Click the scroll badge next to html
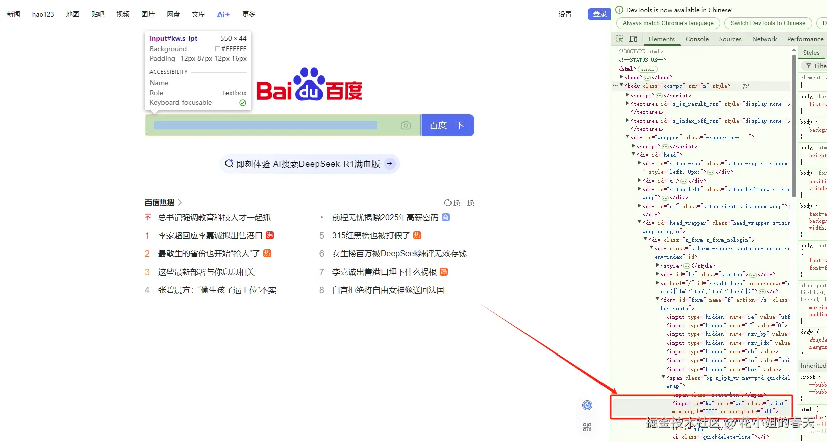The width and height of the screenshot is (827, 442). pyautogui.click(x=648, y=69)
